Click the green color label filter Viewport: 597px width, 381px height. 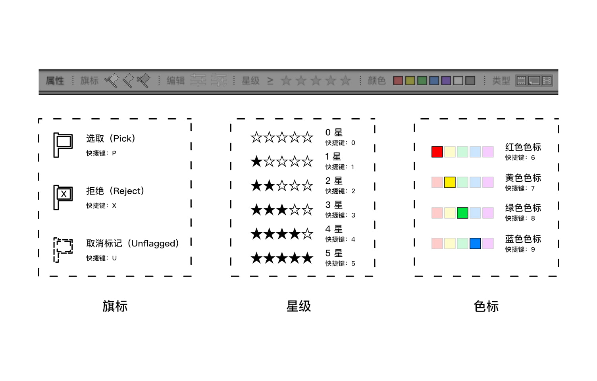coord(422,81)
